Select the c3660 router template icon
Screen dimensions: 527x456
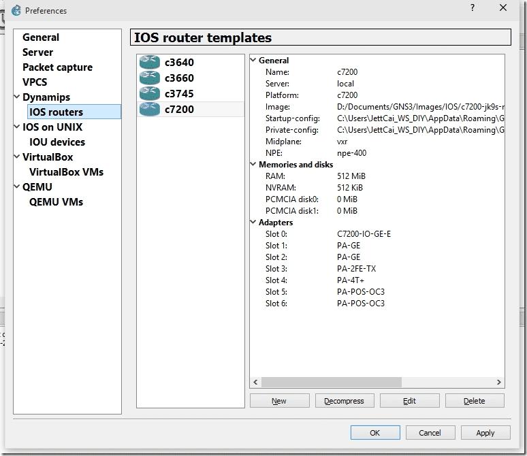149,78
